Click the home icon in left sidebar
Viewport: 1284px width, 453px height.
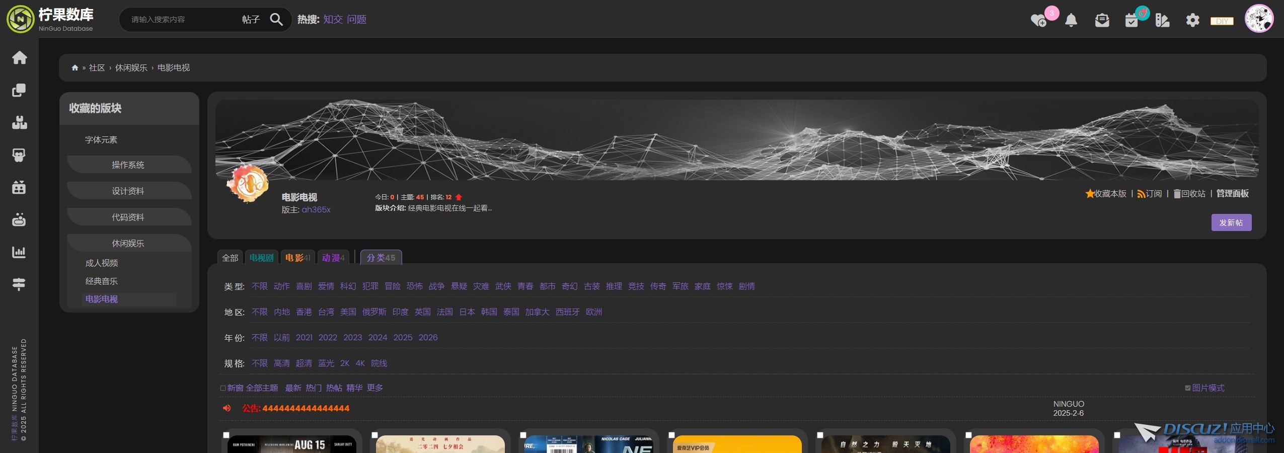19,57
